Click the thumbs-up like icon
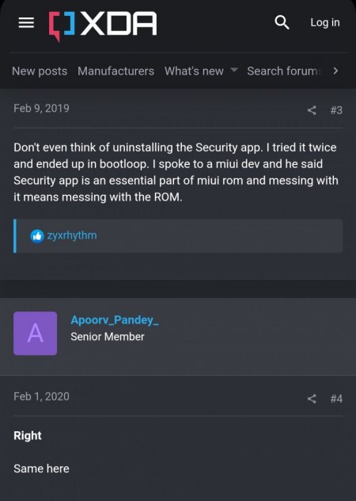 tap(37, 236)
